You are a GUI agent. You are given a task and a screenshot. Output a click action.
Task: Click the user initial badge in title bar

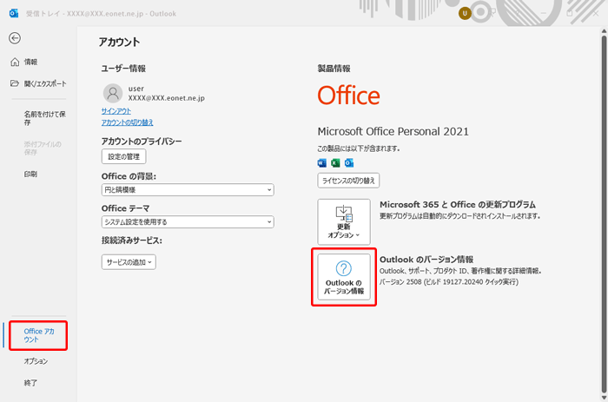pos(465,13)
